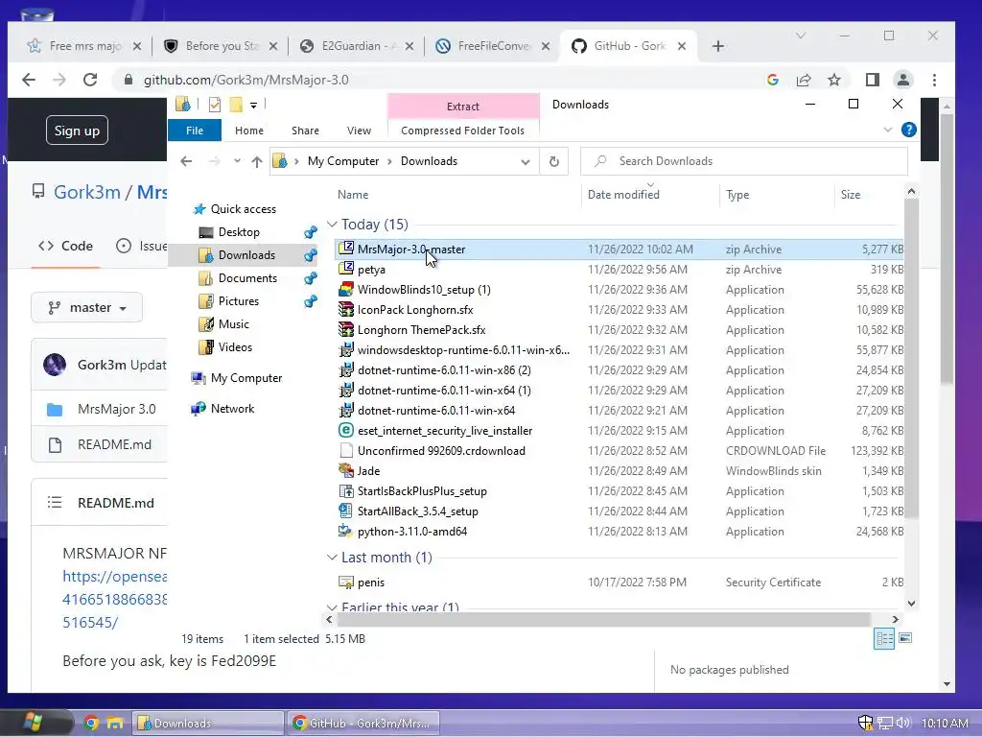Screen dimensions: 982x737
Task: Open Customize Quick Access Toolbar dropdown
Action: pyautogui.click(x=253, y=105)
